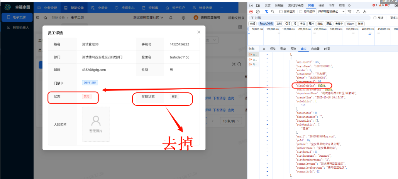Toggle the 停用缓存 checkbox
This screenshot has height=179, width=398.
[301, 12]
